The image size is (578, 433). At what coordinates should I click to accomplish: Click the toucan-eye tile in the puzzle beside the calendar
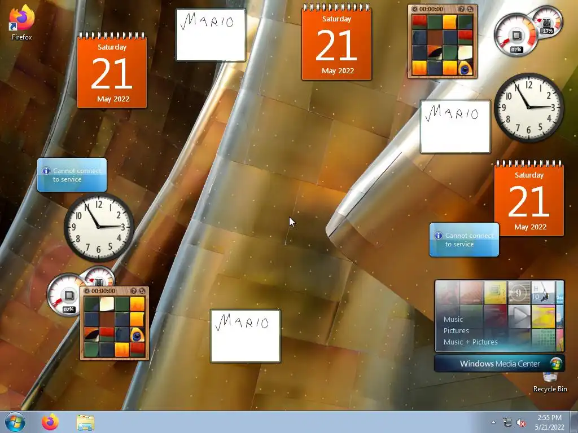(465, 68)
